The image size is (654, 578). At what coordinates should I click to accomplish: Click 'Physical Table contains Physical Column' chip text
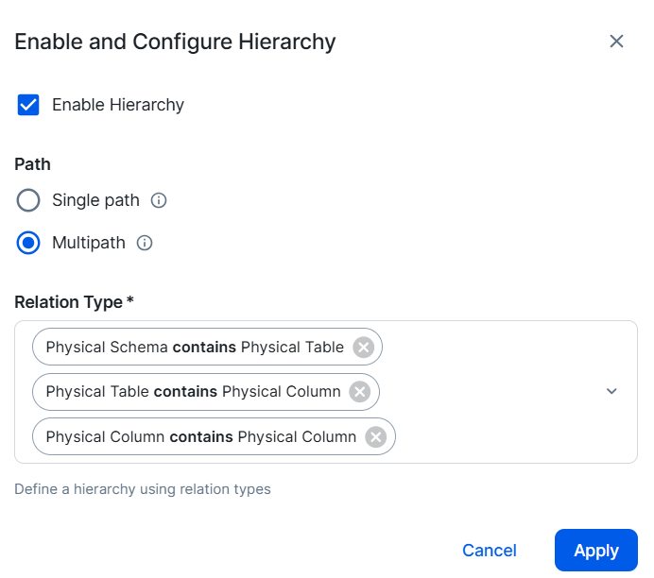[x=193, y=392]
